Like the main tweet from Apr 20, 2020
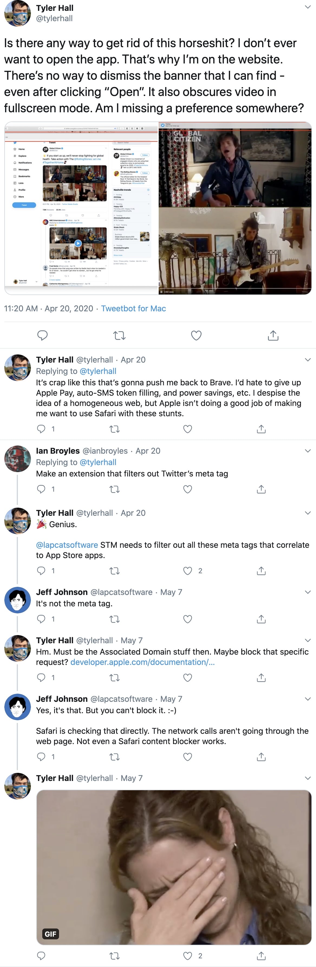 tap(196, 335)
